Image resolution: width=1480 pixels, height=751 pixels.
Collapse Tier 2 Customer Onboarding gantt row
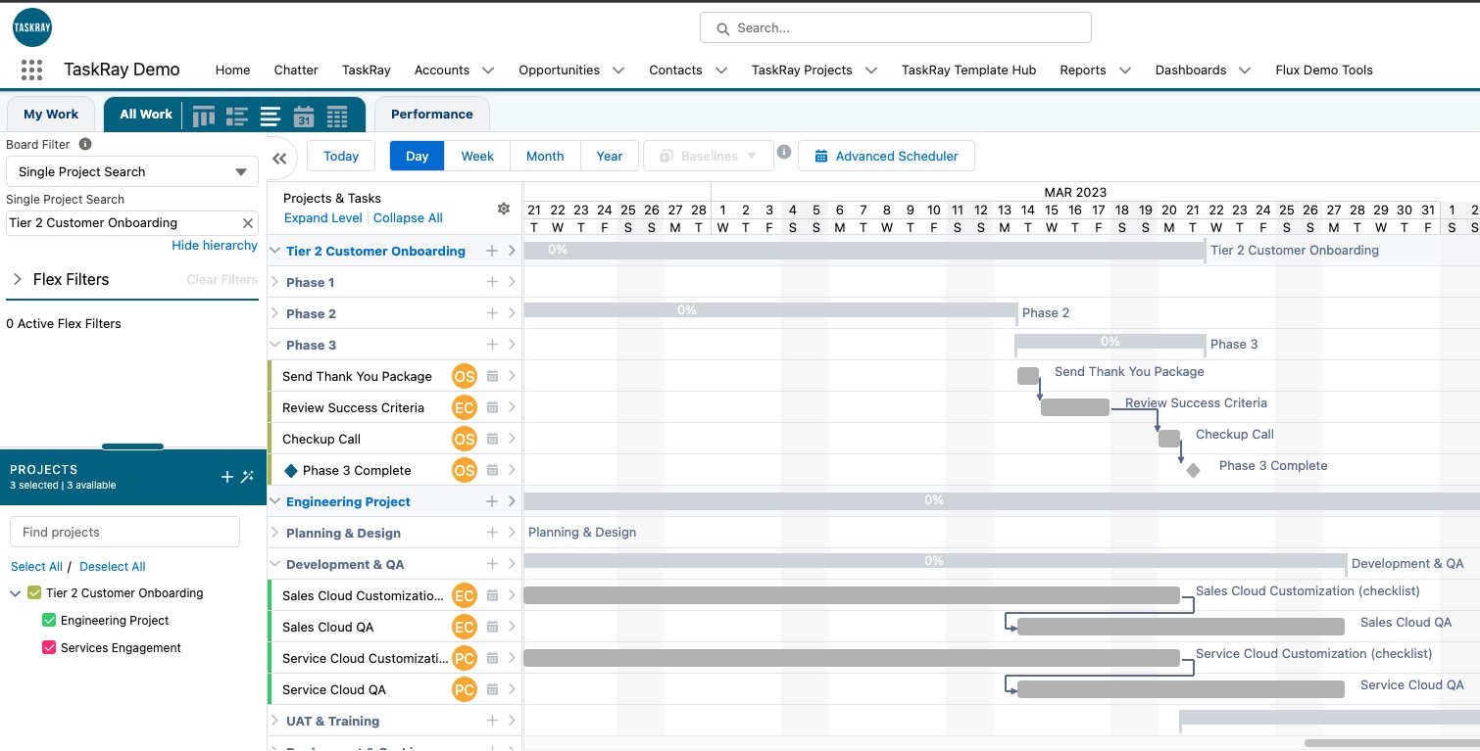coord(275,251)
